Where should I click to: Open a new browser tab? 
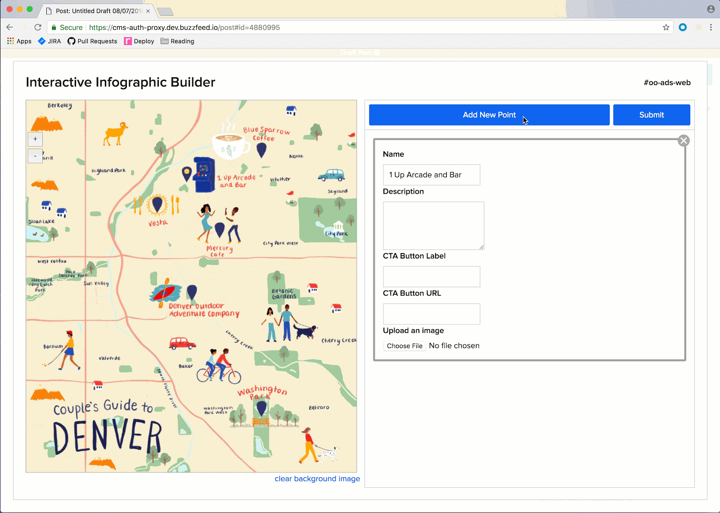tap(165, 11)
